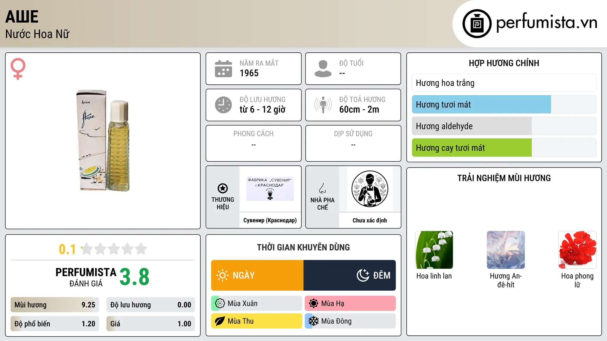Click the Đêm nighttime segment
Viewport: 607px width, 341px height.
(x=350, y=275)
